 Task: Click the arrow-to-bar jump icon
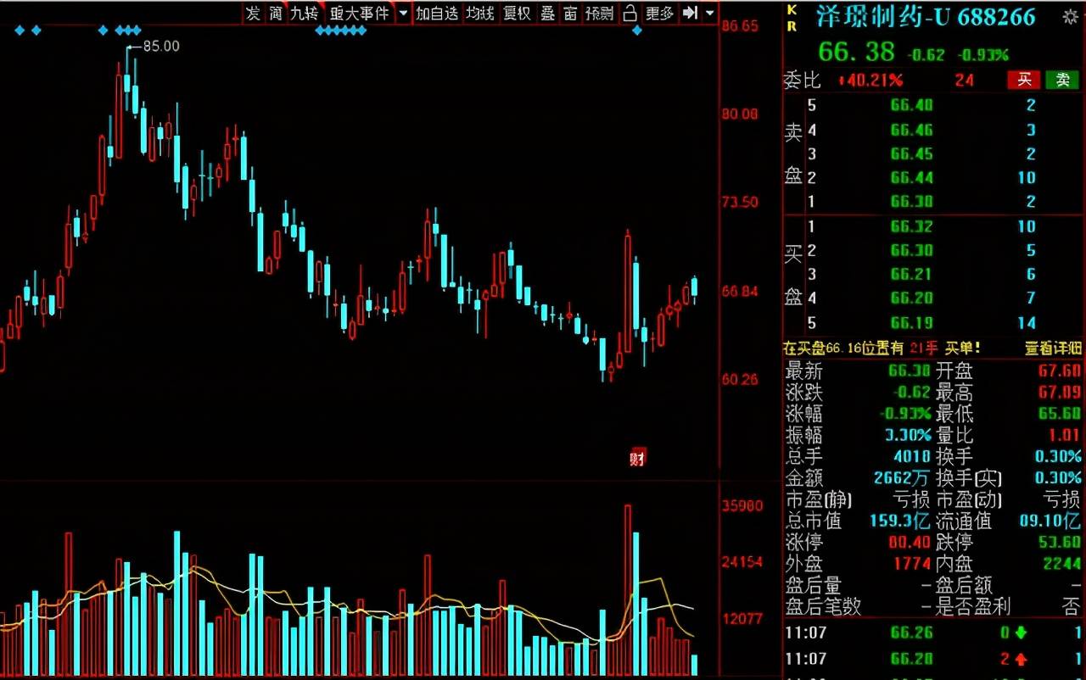click(690, 13)
